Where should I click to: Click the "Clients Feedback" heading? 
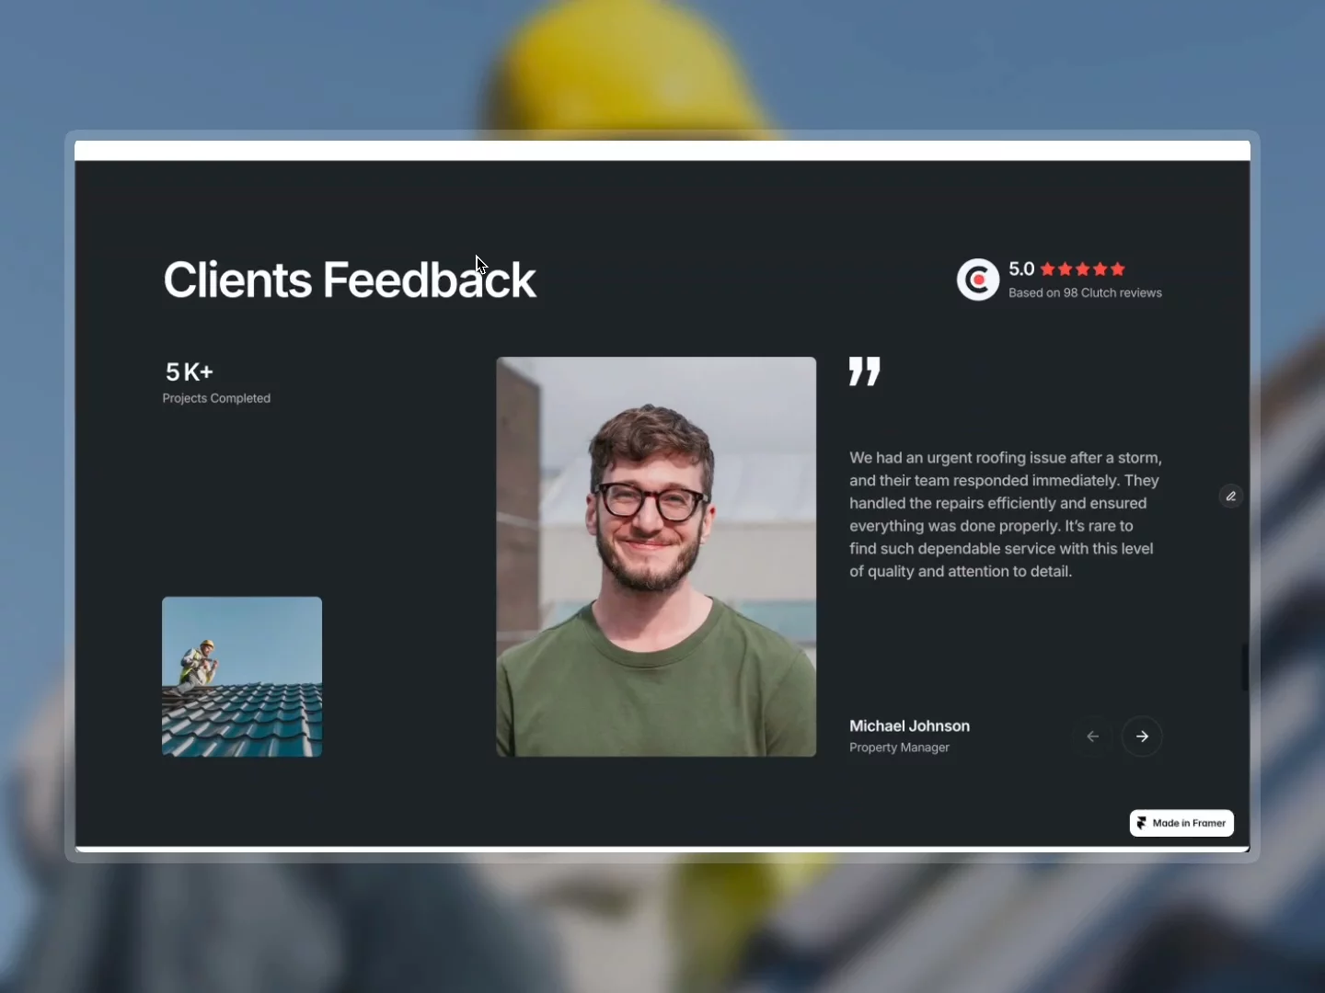click(350, 280)
